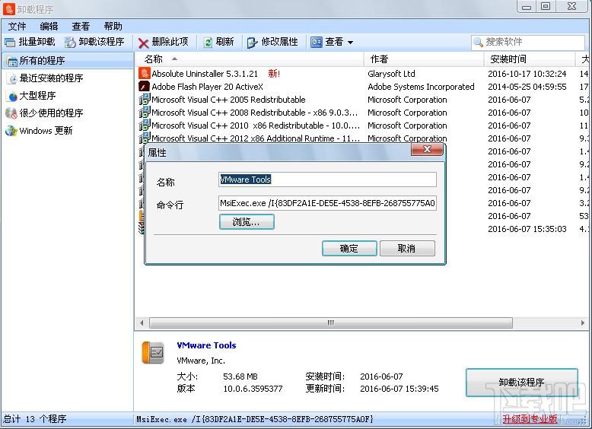
Task: Select Visual C++ 2008 Redistributable x86 entry
Action: [x=255, y=113]
